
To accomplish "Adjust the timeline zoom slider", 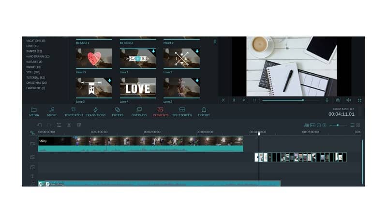I will (x=337, y=125).
